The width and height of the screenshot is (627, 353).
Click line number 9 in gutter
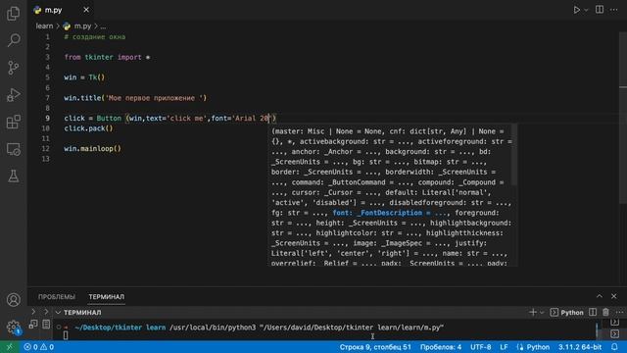point(47,118)
